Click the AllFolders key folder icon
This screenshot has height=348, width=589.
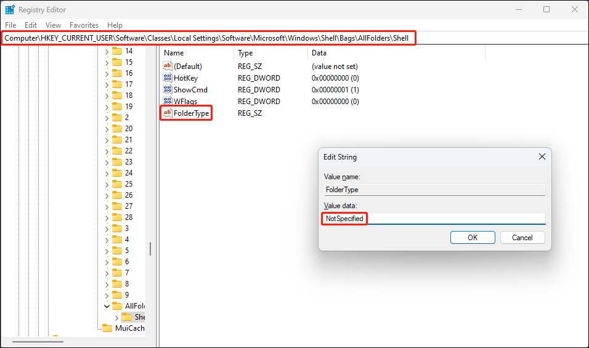click(117, 306)
